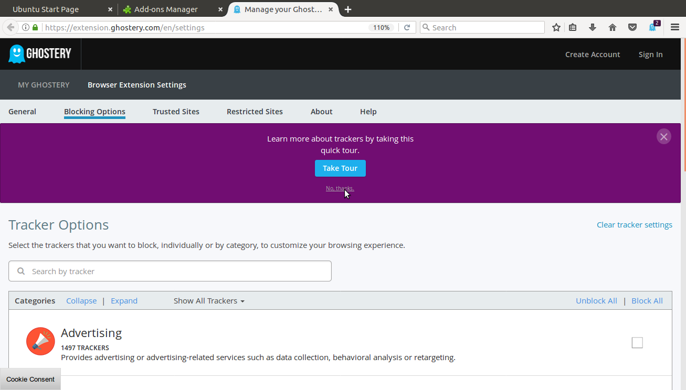This screenshot has width=686, height=390.
Task: Click Browser Extension Settings in the navigation
Action: tap(137, 84)
